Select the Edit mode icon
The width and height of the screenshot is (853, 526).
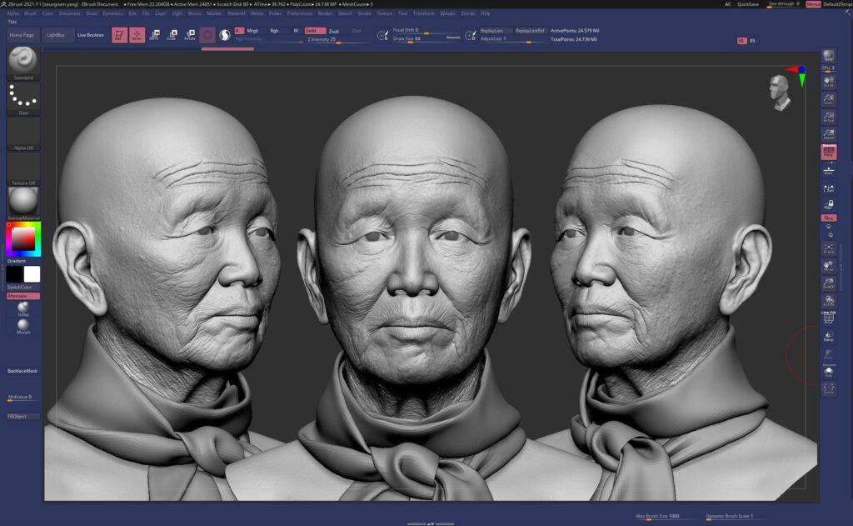pos(119,35)
